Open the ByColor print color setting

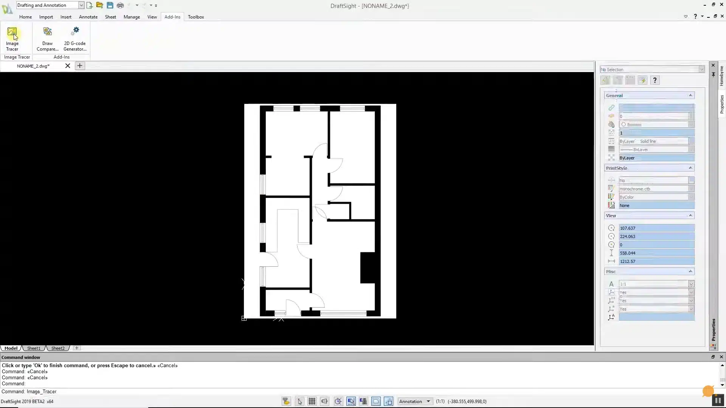(x=657, y=197)
